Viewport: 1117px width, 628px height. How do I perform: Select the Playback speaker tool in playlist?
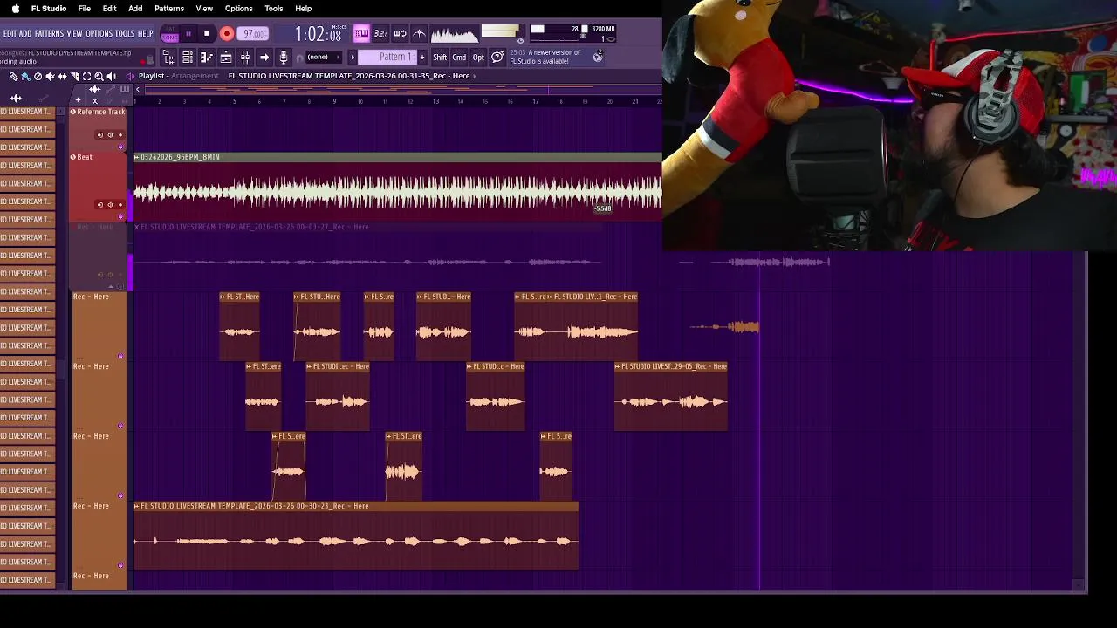[x=112, y=77]
